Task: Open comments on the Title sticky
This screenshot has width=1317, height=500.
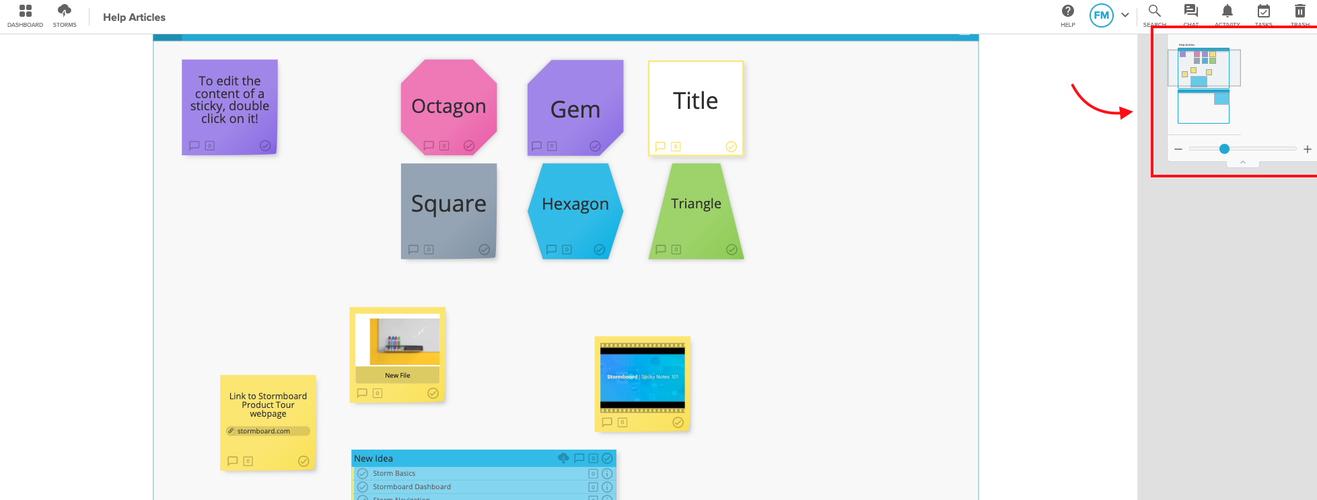Action: click(x=660, y=146)
